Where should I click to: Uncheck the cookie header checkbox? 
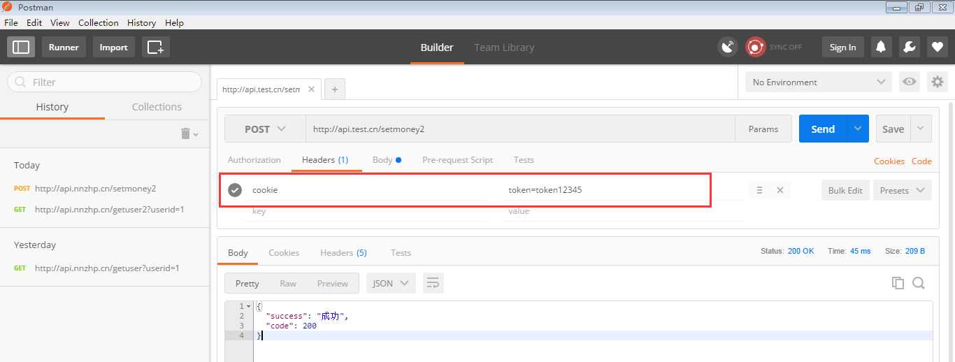click(235, 190)
